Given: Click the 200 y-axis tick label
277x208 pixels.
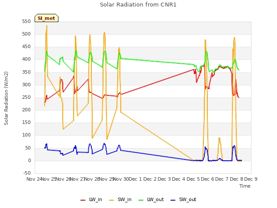Looking at the screenshot, I should [26, 110].
